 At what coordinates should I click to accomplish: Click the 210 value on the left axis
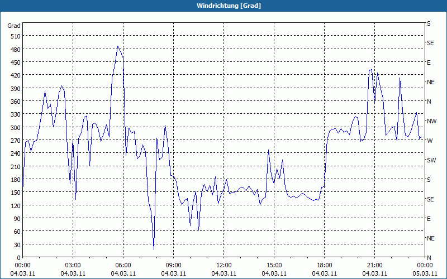pos(16,167)
